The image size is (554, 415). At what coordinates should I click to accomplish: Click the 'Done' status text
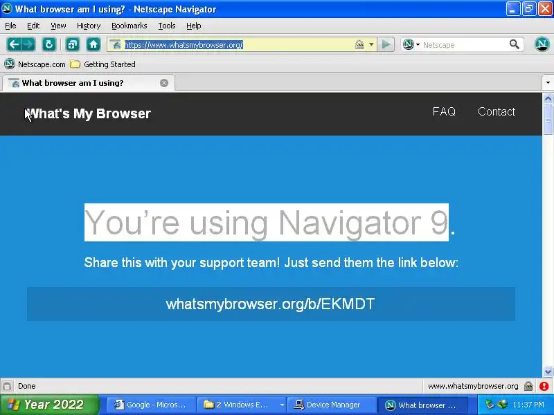click(27, 386)
